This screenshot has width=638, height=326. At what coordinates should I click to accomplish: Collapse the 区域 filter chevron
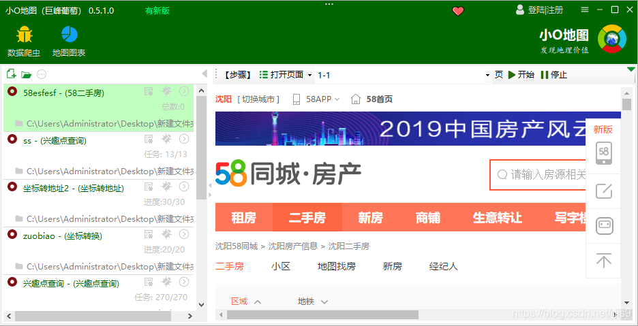258,302
